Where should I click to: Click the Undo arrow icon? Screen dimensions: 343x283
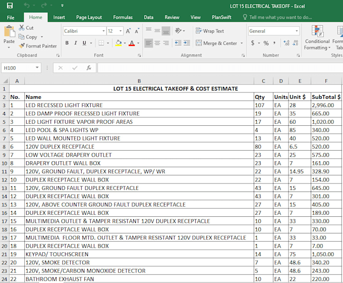coord(27,5)
